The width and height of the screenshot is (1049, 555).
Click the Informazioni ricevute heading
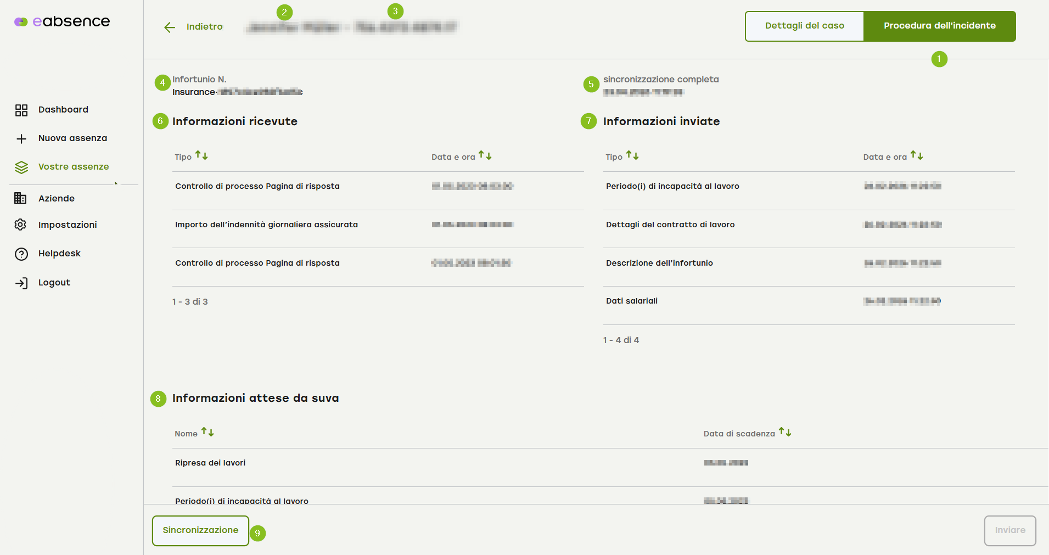[x=235, y=121]
